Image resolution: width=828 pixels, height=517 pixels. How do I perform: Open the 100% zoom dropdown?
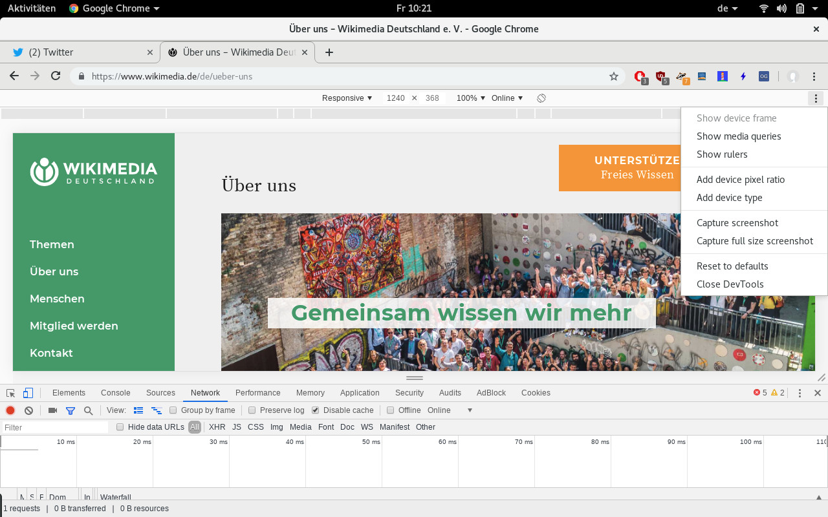[471, 98]
